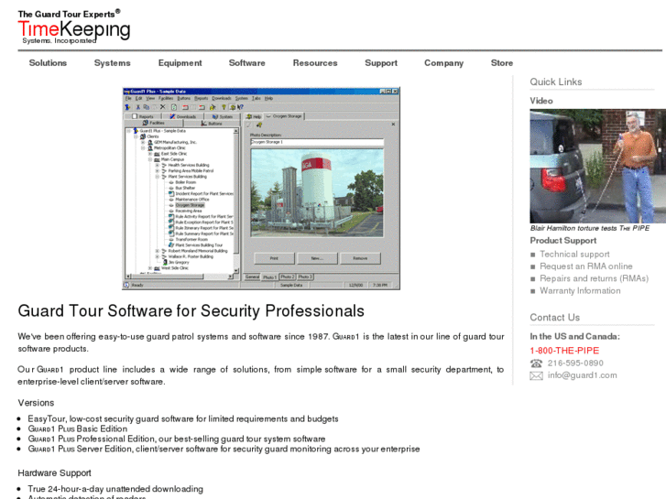Screen dimensions: 666x499
Task: Switch to the System tab in Guard1 window
Action: (223, 116)
